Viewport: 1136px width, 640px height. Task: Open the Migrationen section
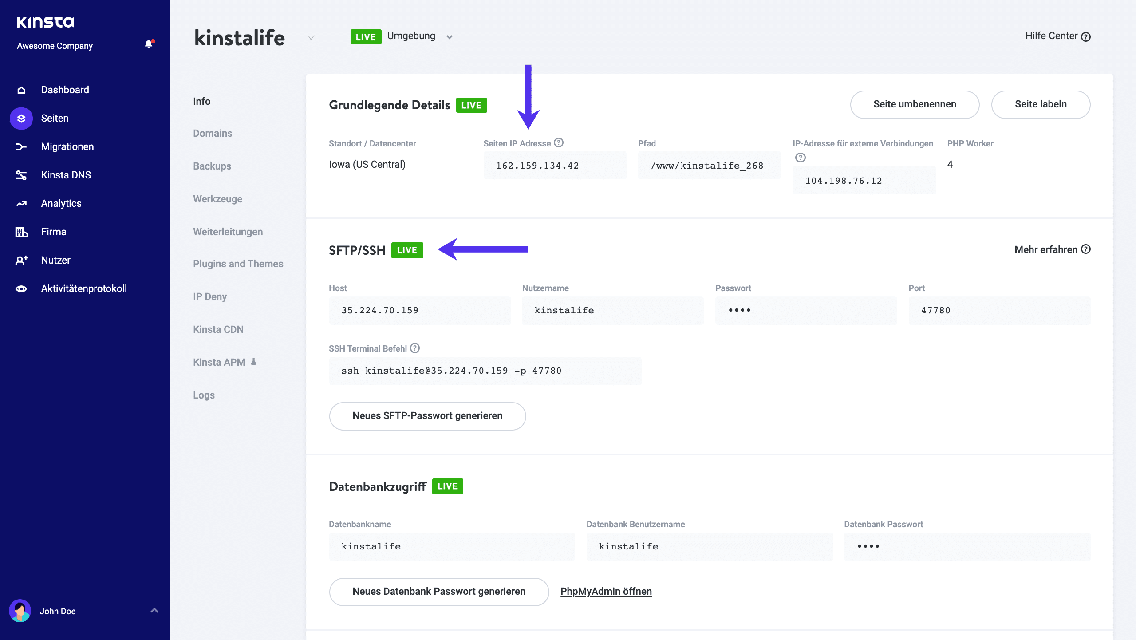tap(67, 146)
